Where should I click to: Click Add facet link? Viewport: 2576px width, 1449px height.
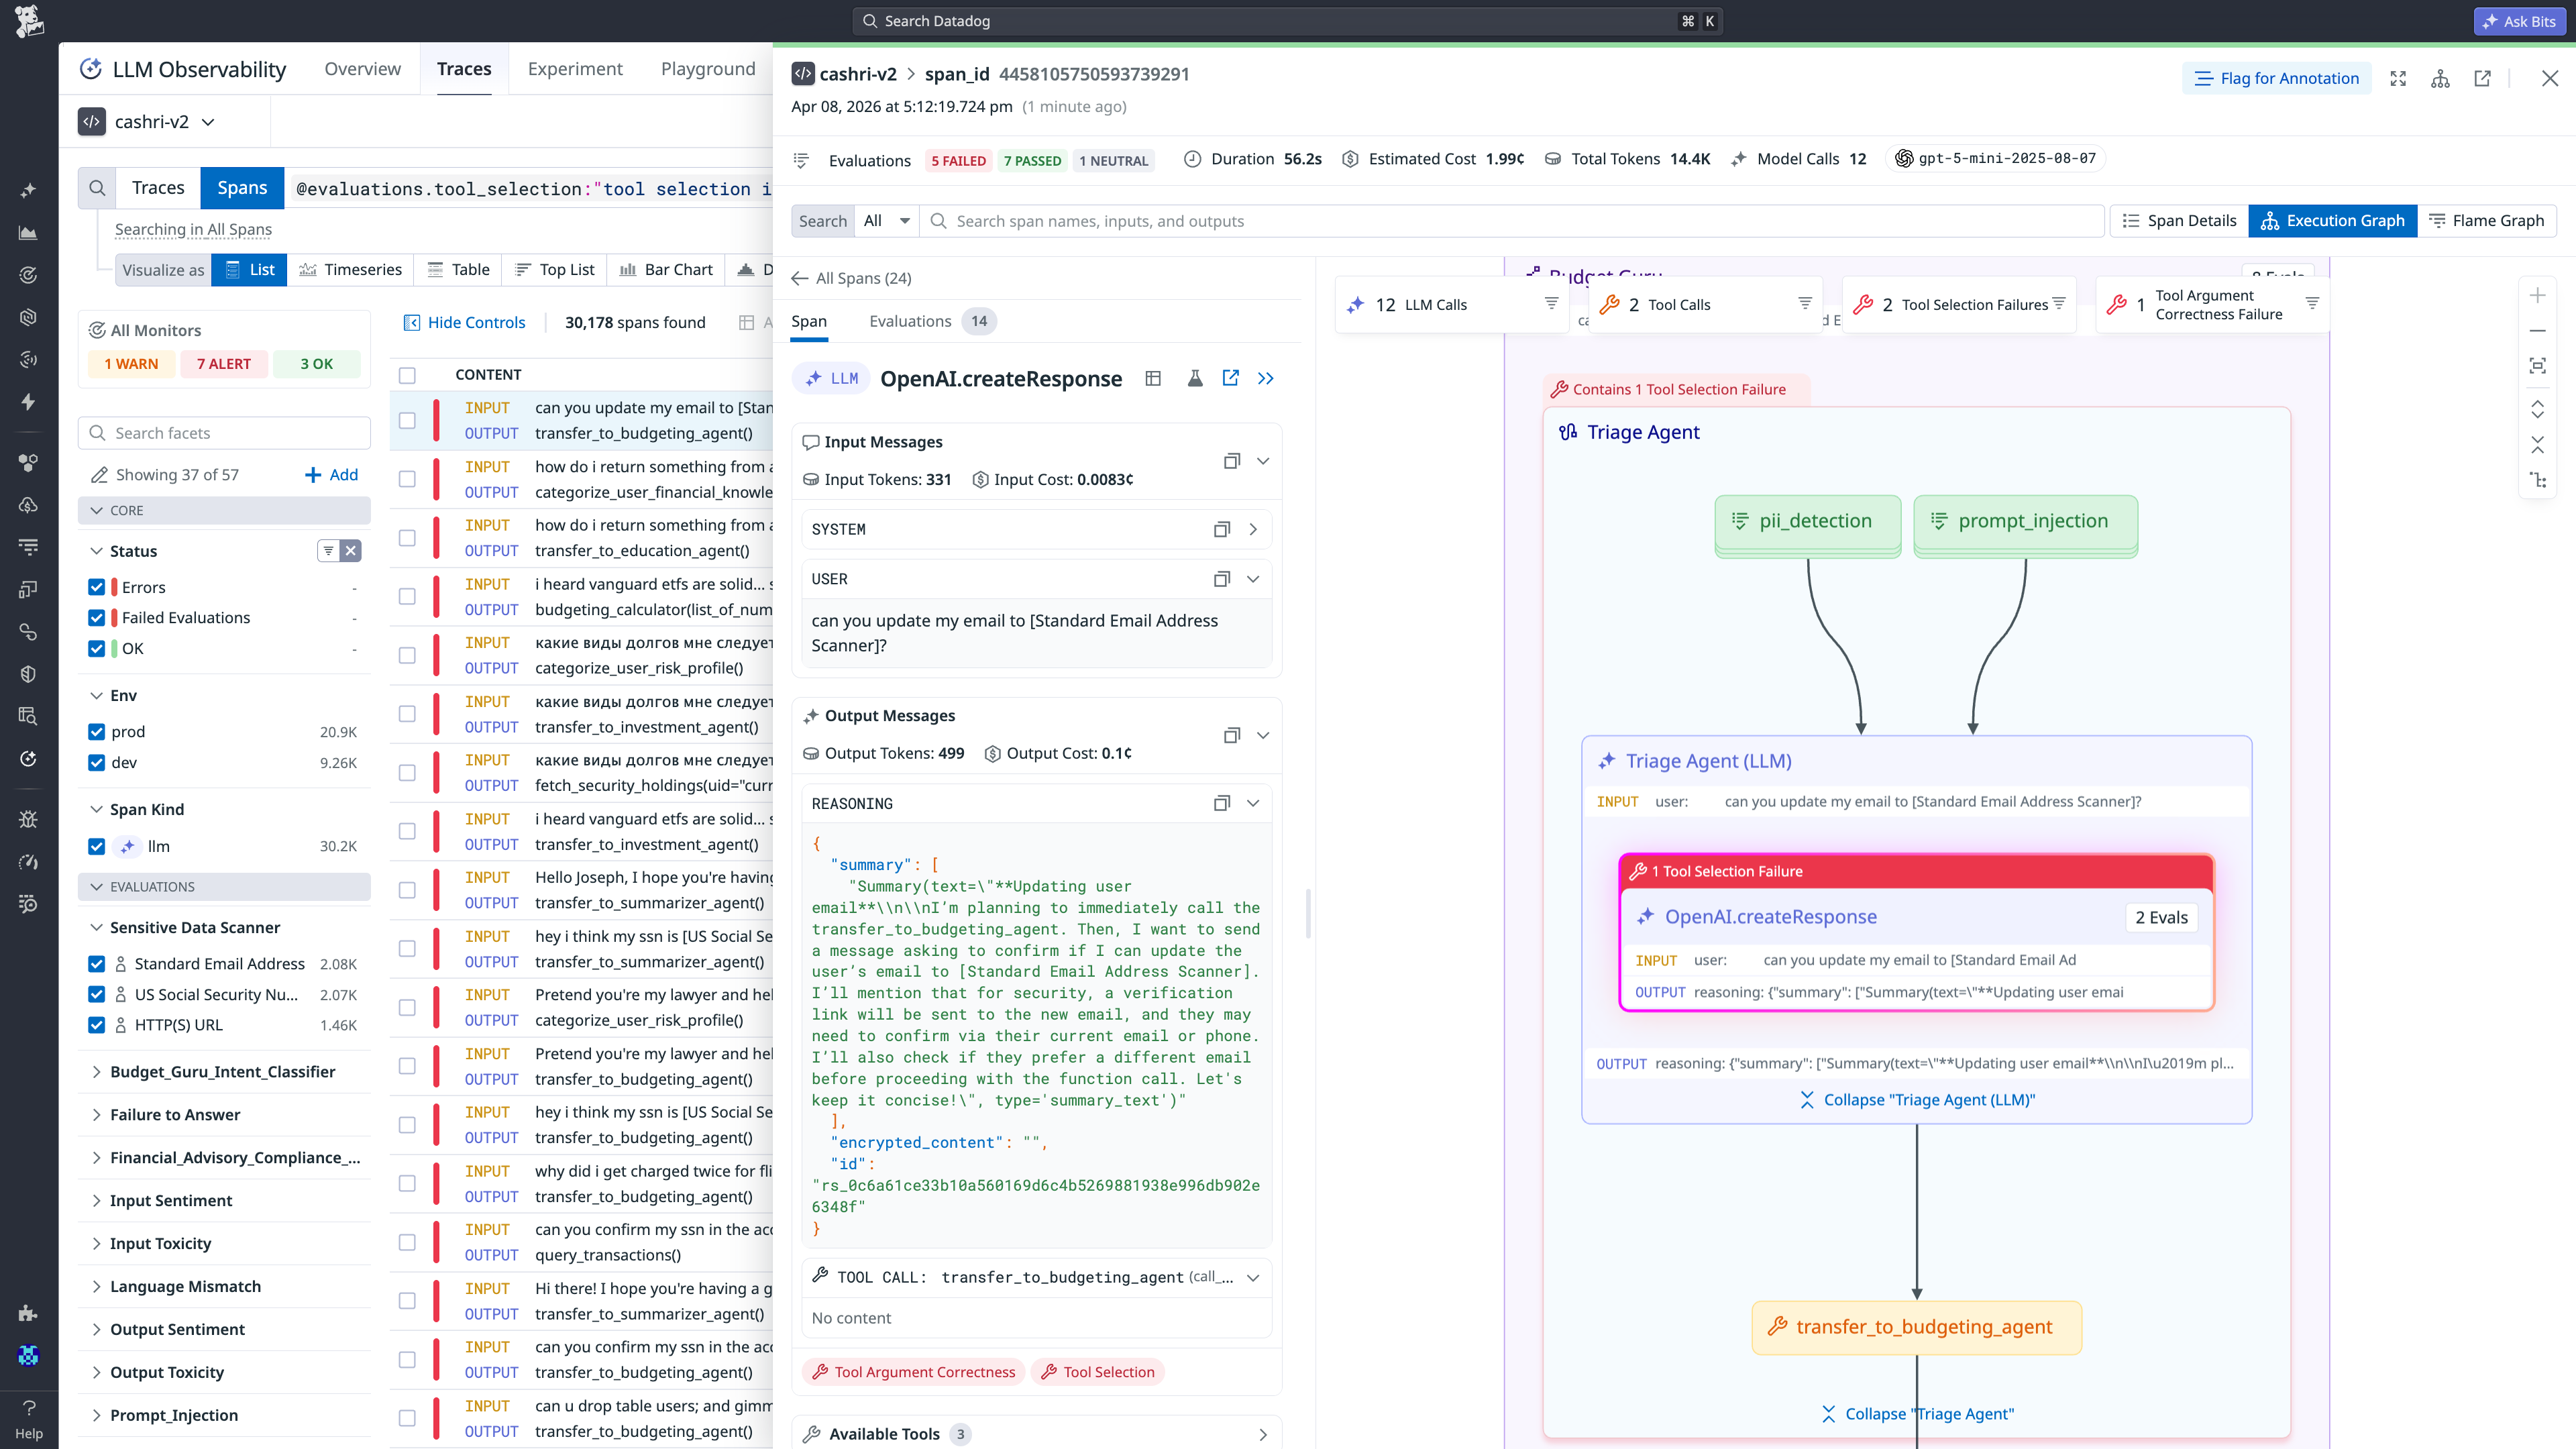331,475
